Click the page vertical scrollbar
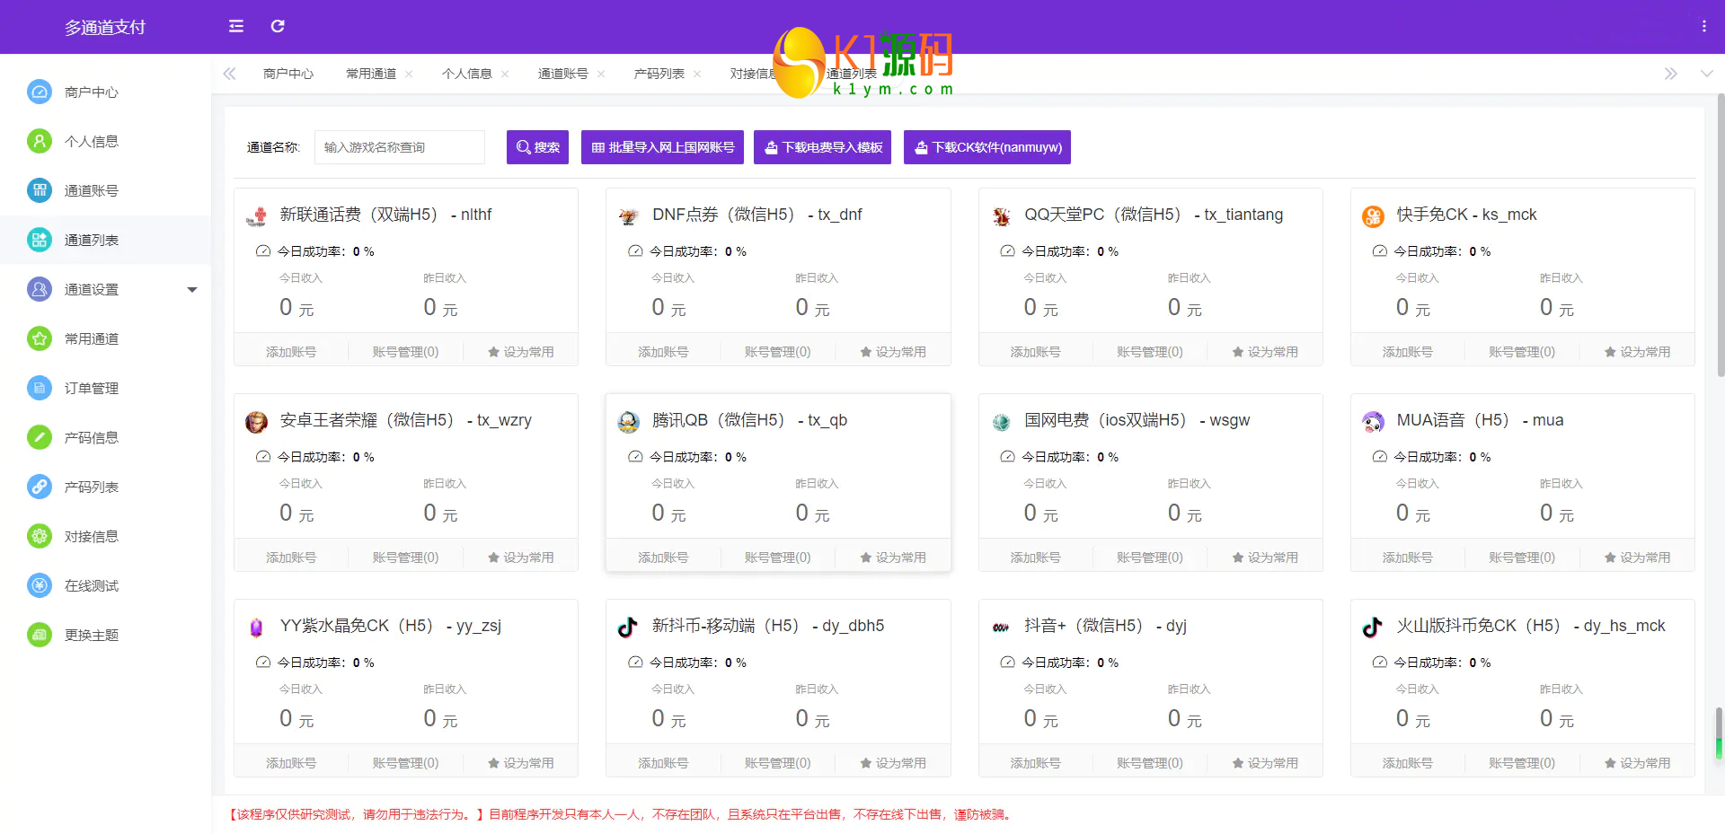Screen dimensions: 1725x834 pyautogui.click(x=1721, y=235)
